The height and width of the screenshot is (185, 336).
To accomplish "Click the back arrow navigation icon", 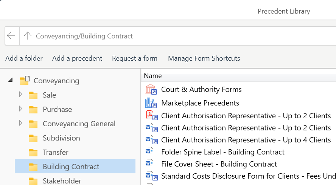I will point(11,36).
